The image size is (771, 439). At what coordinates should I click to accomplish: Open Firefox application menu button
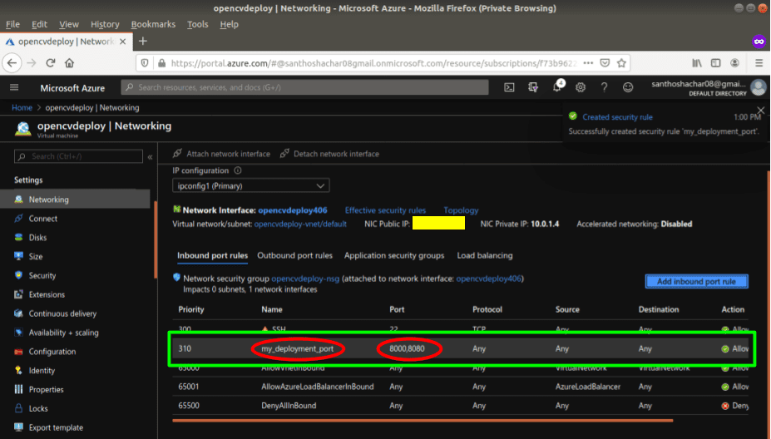coord(759,63)
